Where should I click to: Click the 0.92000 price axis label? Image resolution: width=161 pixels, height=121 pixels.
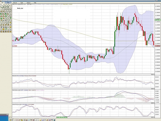tap(158, 71)
